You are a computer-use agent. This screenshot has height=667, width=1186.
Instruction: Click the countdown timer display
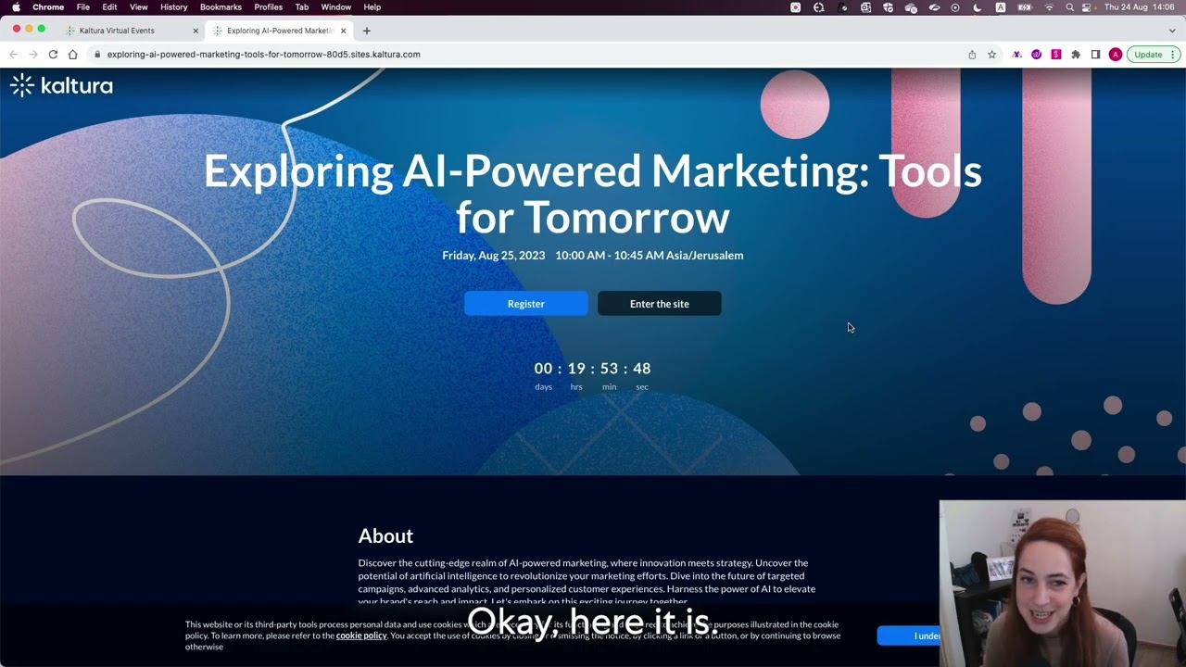tap(593, 375)
